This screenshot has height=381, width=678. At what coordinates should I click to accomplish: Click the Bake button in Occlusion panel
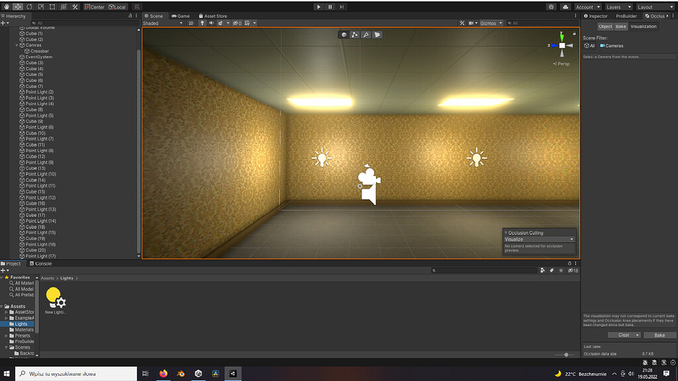[659, 335]
